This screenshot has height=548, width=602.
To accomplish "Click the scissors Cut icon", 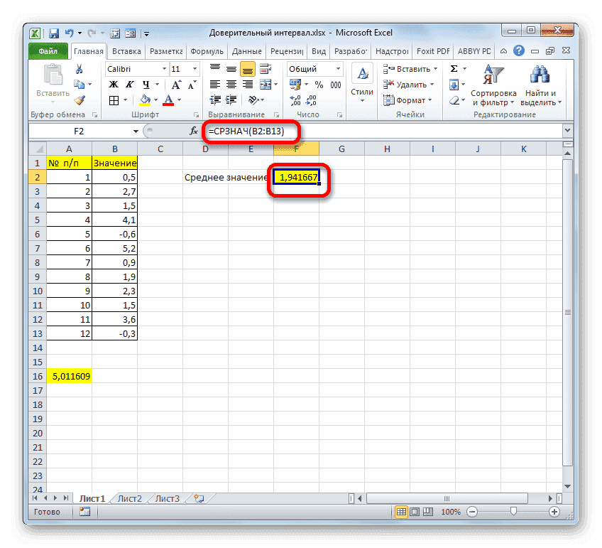I will coord(79,69).
